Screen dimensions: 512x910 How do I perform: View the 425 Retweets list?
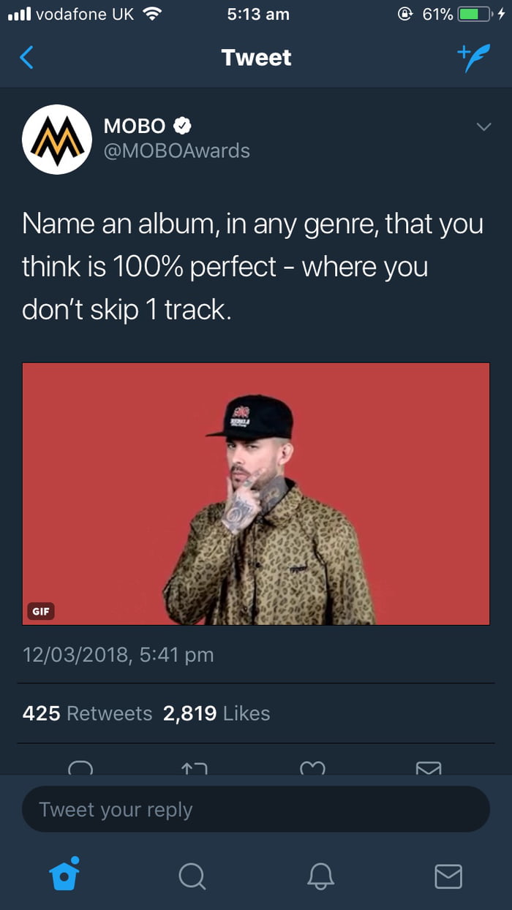[x=87, y=713]
